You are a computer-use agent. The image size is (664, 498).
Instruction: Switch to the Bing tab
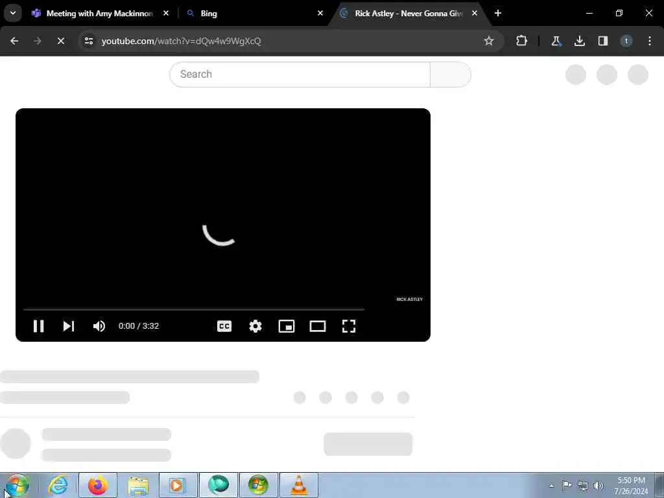pyautogui.click(x=254, y=14)
